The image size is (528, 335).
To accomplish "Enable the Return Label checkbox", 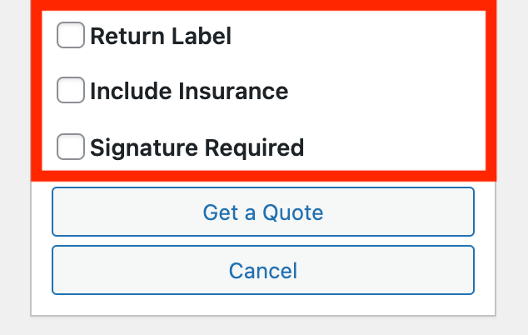I will tap(71, 36).
